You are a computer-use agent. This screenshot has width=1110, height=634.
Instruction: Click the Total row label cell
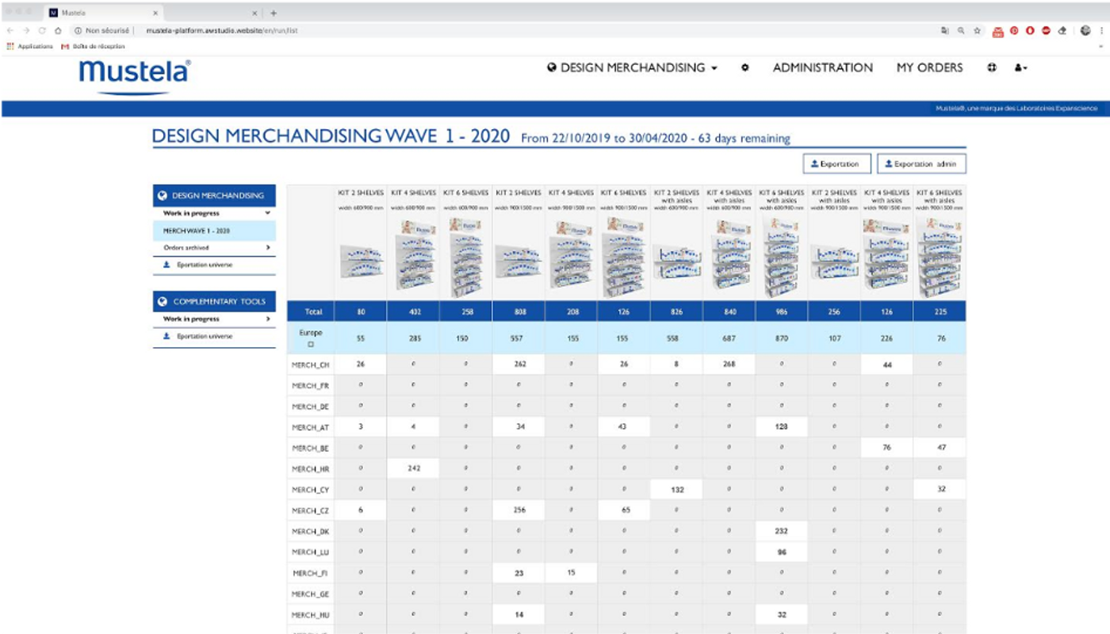[311, 311]
